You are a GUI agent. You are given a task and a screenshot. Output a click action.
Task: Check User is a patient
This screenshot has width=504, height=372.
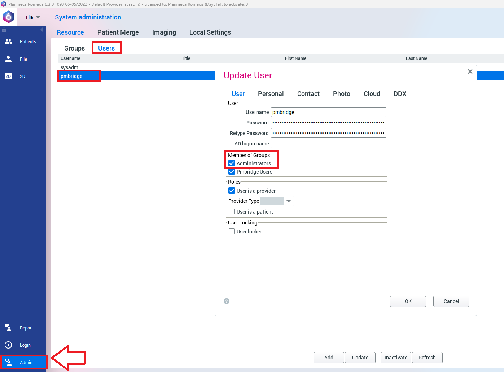pos(232,211)
